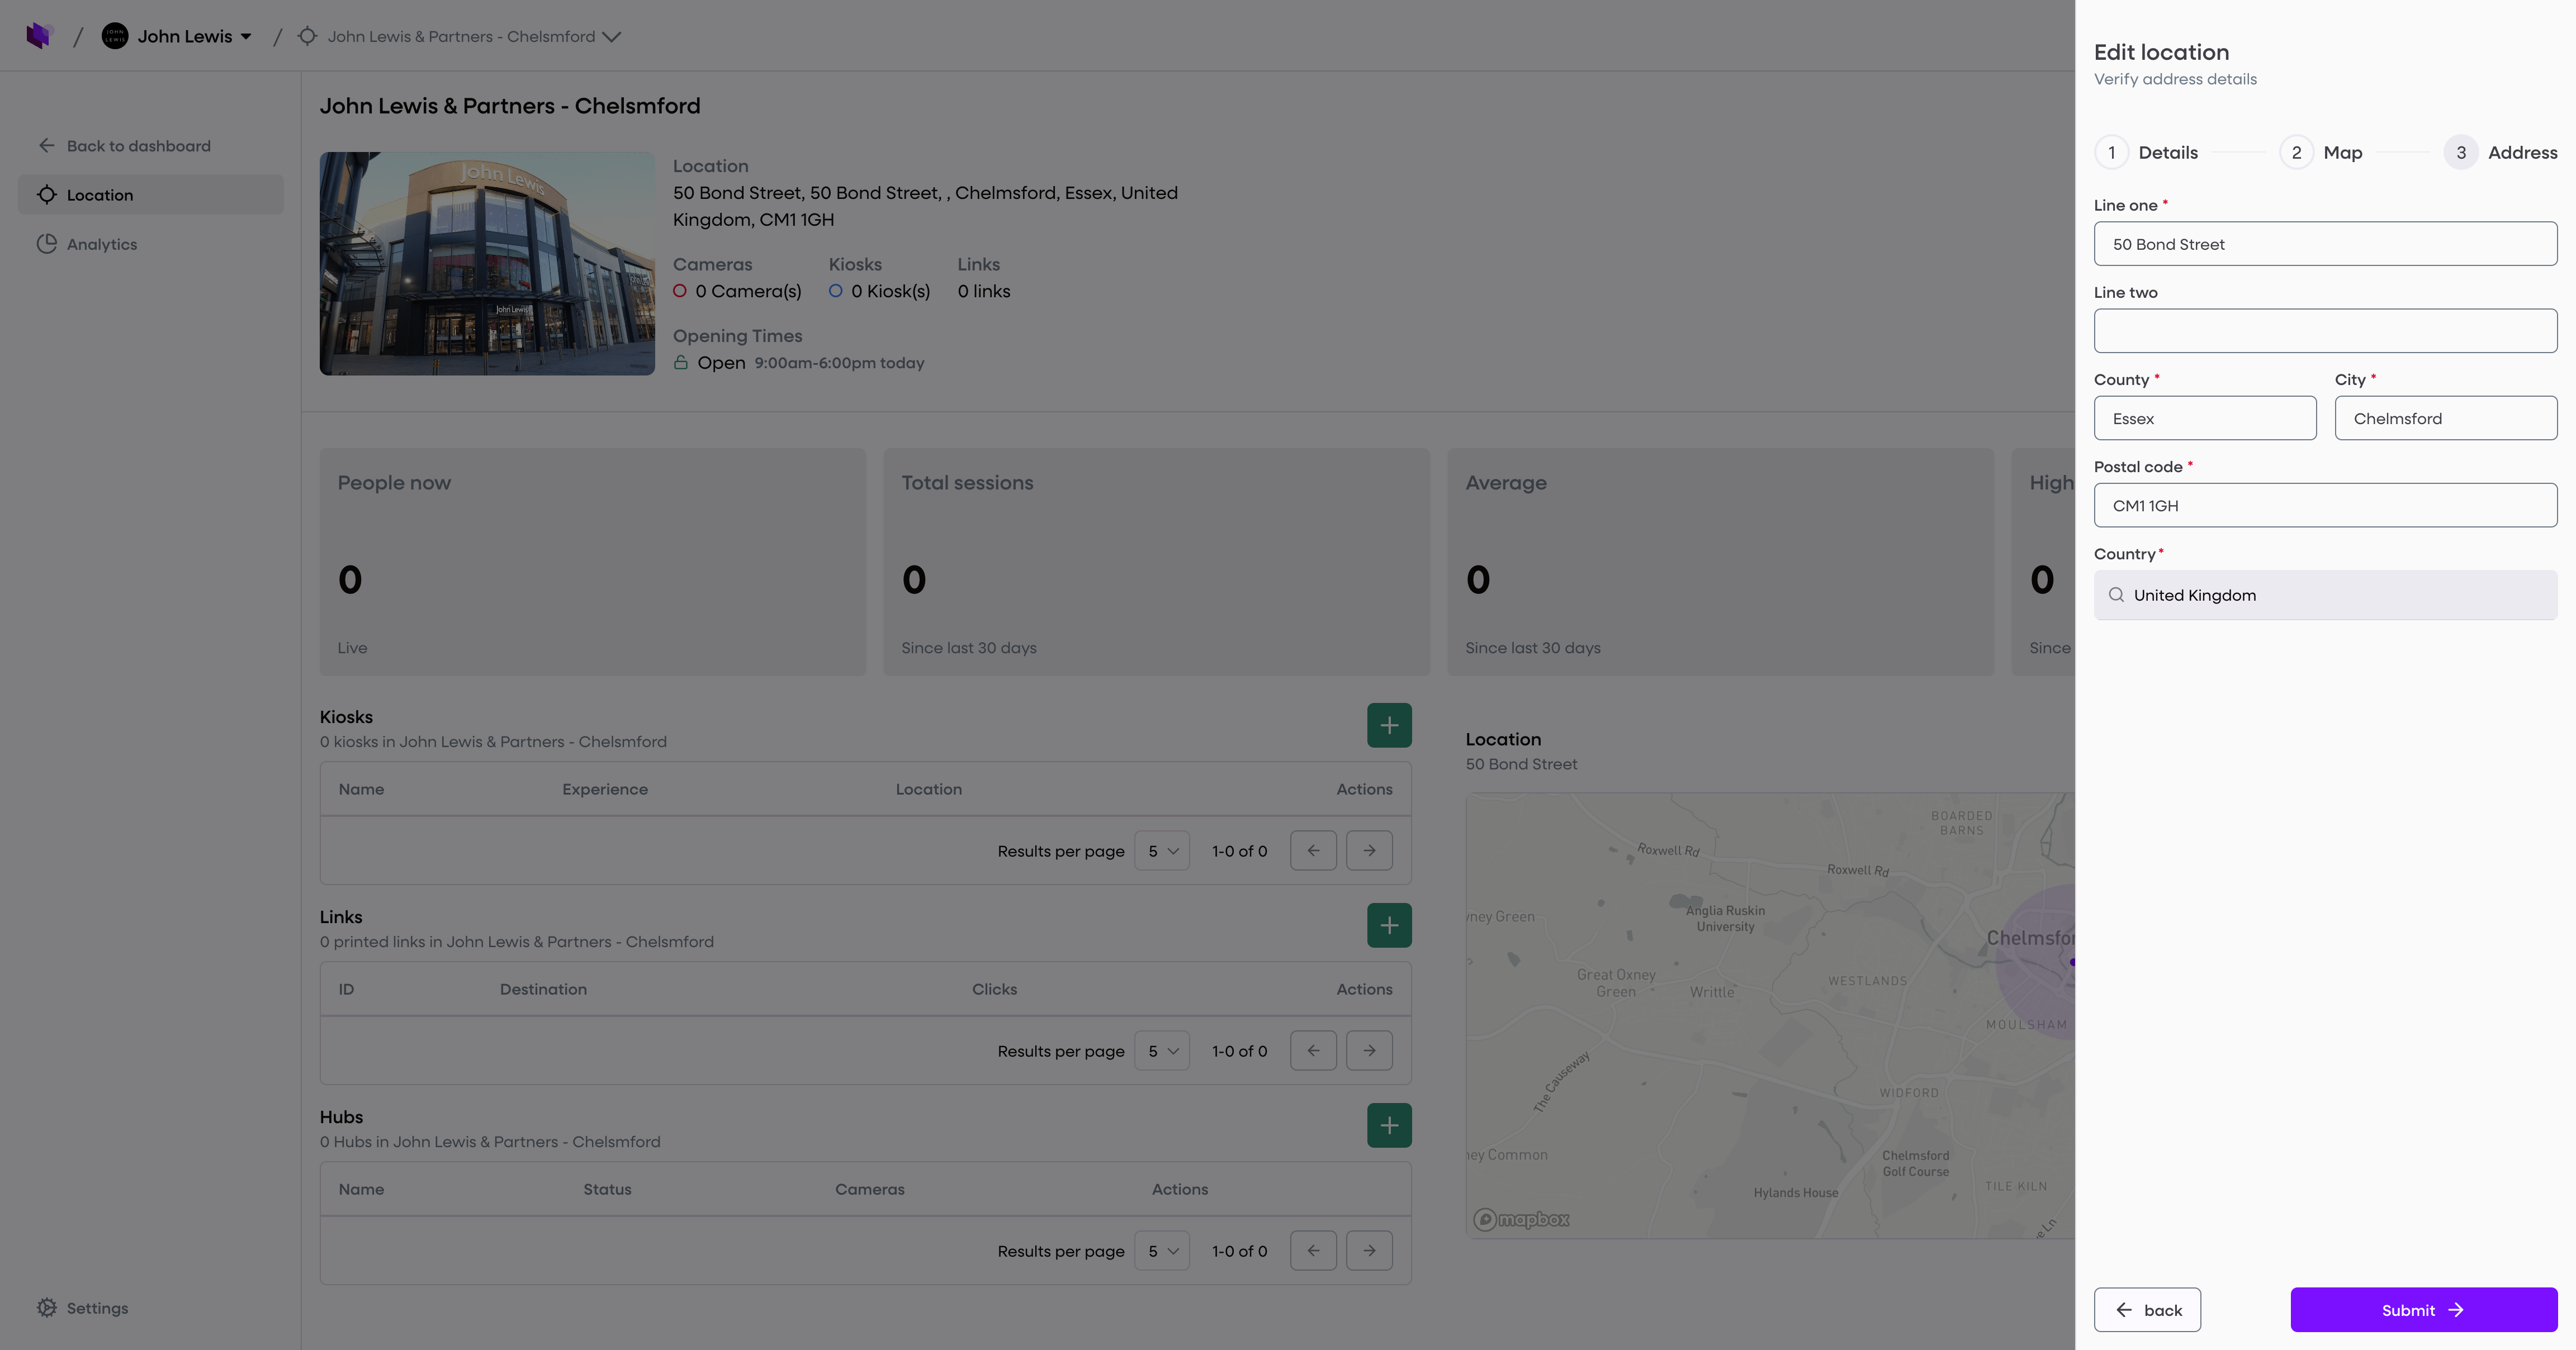The image size is (2576, 1350).
Task: Add a new kiosk with plus button
Action: point(1389,725)
